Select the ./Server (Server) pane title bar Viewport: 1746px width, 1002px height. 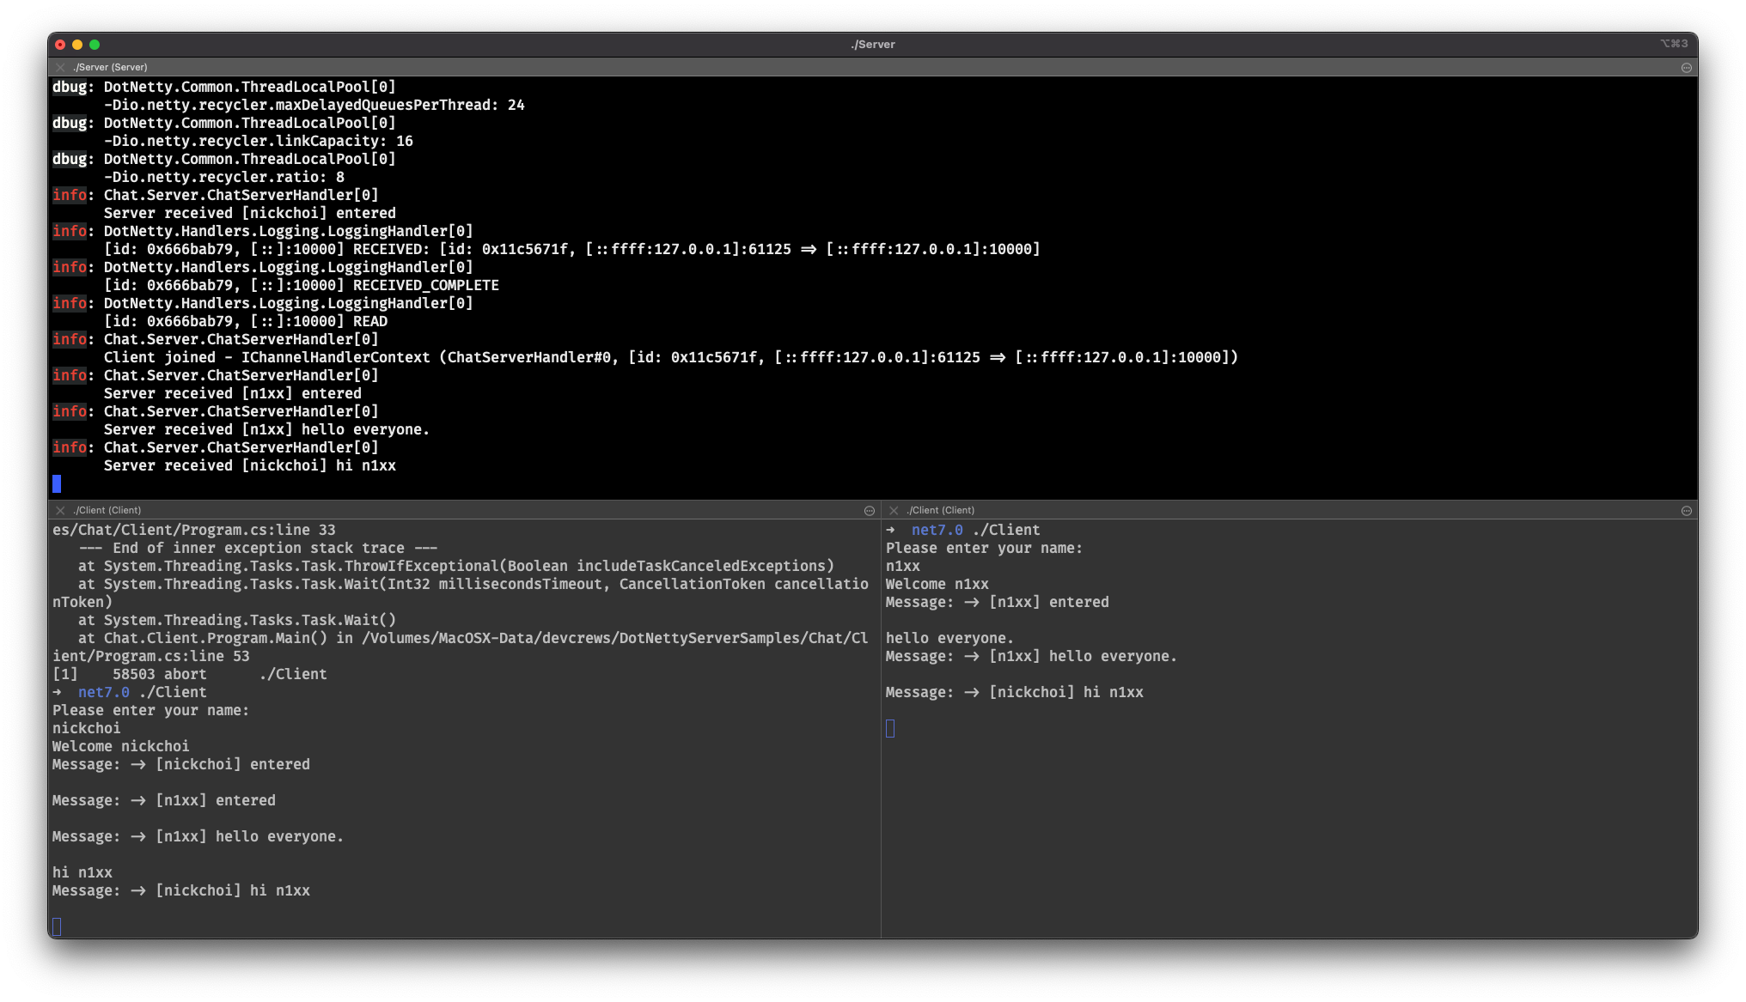(872, 67)
